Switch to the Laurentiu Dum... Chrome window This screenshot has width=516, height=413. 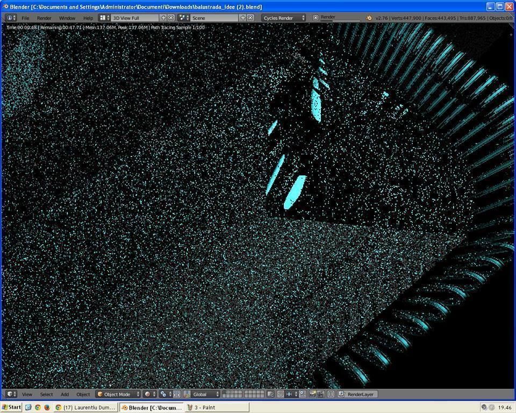pos(85,408)
